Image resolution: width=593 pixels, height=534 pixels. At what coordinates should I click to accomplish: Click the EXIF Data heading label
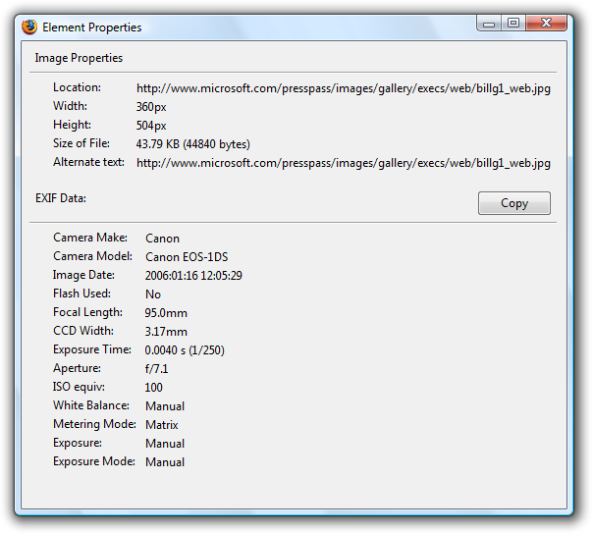pos(61,198)
